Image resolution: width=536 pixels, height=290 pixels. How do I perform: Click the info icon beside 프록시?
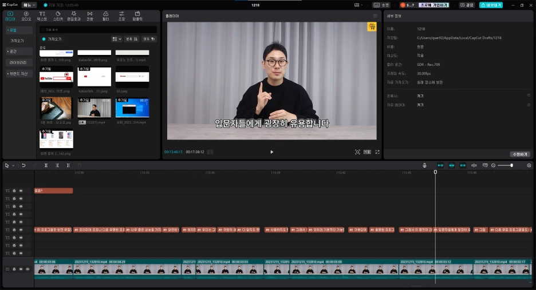(x=529, y=96)
